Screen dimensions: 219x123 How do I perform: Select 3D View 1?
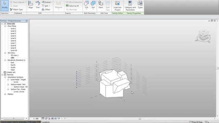14,55
